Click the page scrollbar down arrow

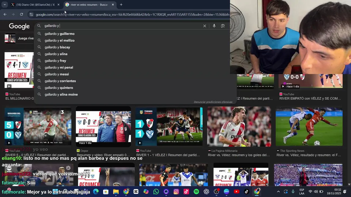(x=349, y=184)
